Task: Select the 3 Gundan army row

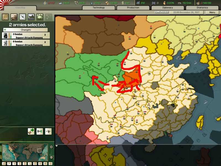Action: point(26,35)
